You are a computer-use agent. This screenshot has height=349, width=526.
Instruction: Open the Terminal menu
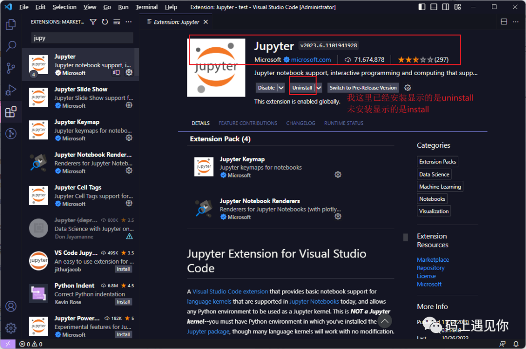coord(147,7)
